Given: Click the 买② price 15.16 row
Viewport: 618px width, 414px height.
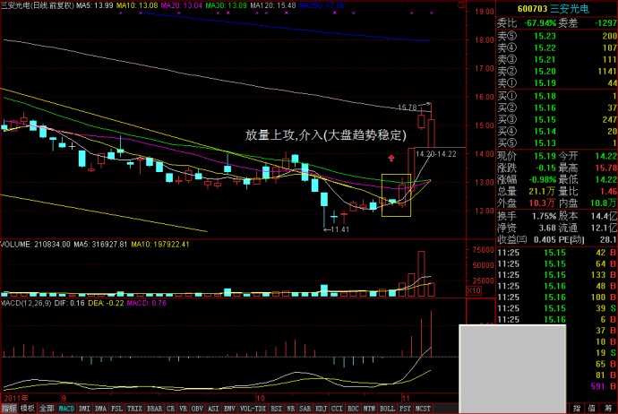Looking at the screenshot, I should [x=556, y=108].
